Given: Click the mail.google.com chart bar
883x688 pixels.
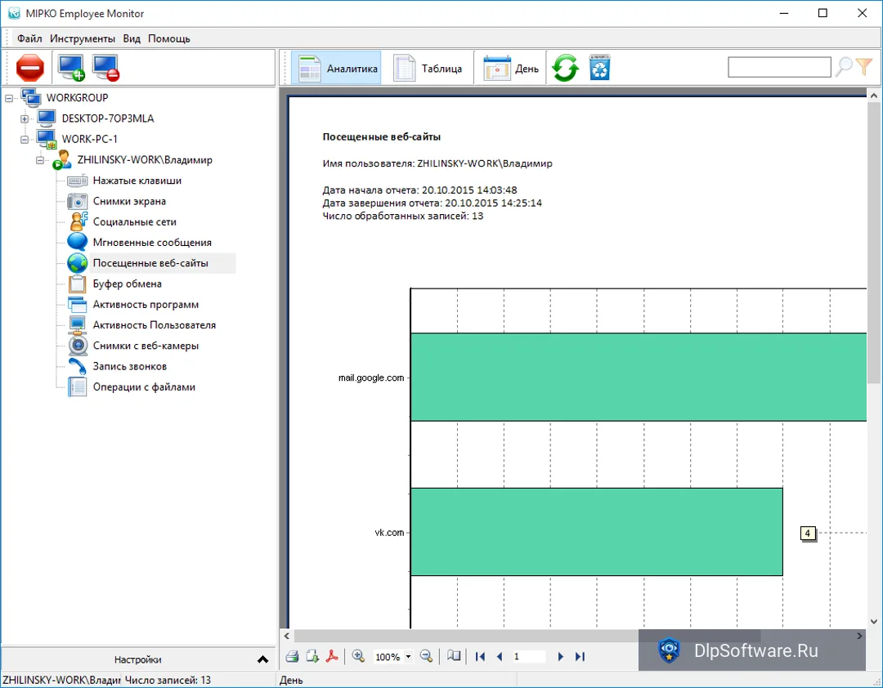Looking at the screenshot, I should (639, 378).
